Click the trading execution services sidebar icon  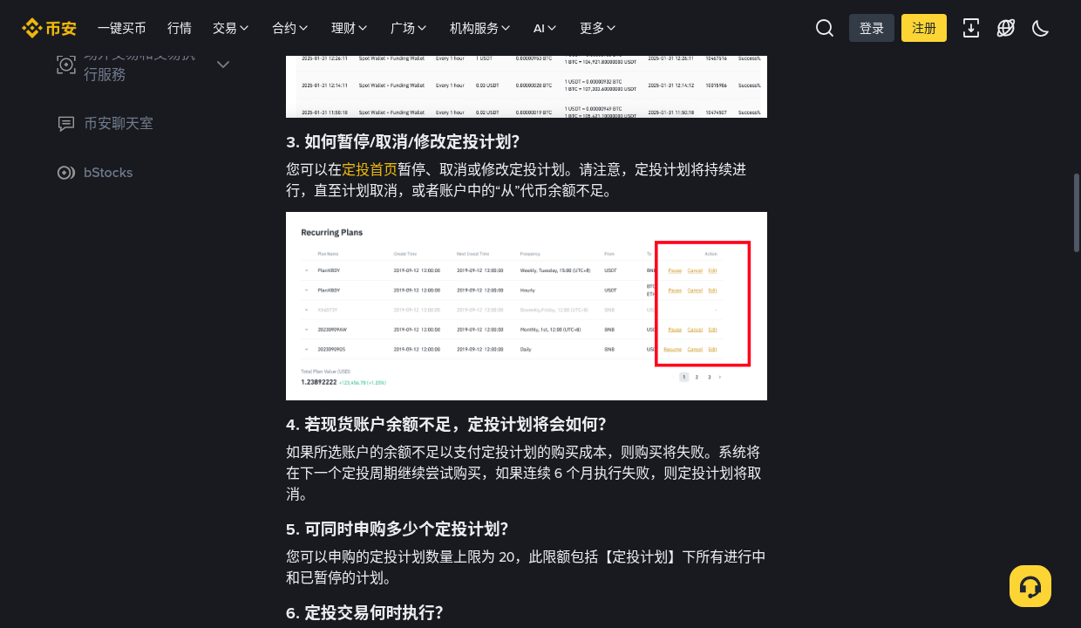66,65
